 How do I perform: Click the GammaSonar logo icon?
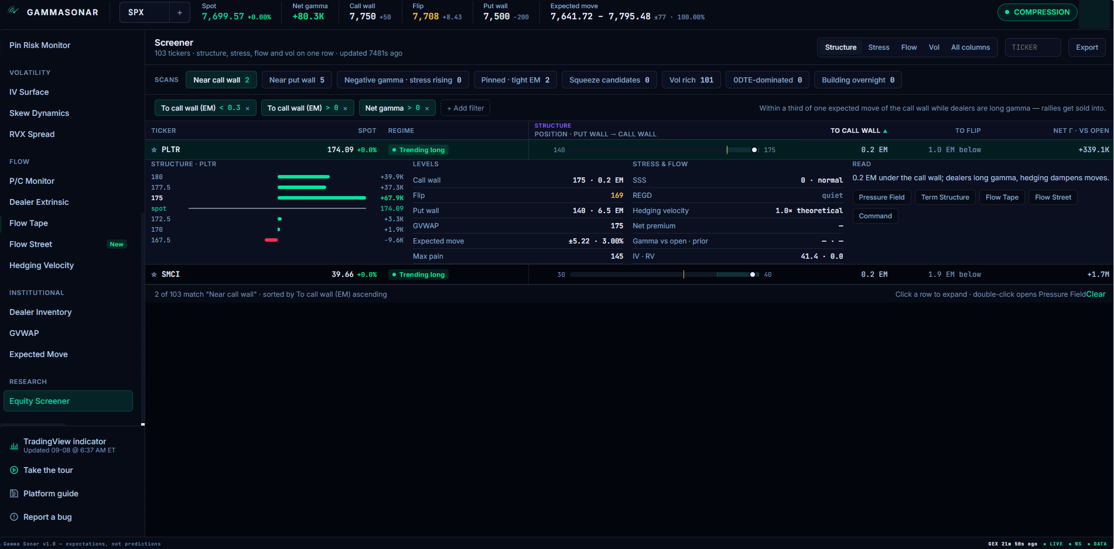coord(13,12)
